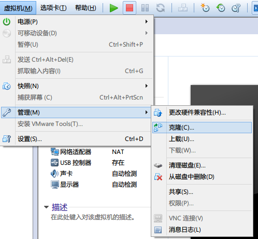Choose 更改硬件兼容性(H)... in submenu
This screenshot has height=239, width=258.
click(202, 113)
